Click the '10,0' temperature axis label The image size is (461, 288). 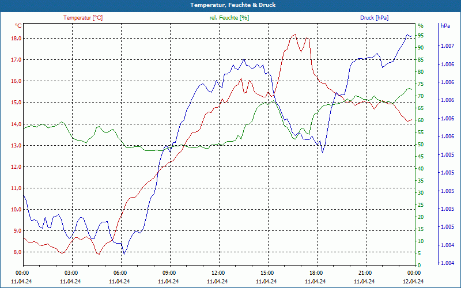tap(16, 210)
